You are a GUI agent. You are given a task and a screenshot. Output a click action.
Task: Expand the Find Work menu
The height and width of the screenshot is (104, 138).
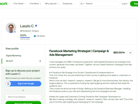35,4
